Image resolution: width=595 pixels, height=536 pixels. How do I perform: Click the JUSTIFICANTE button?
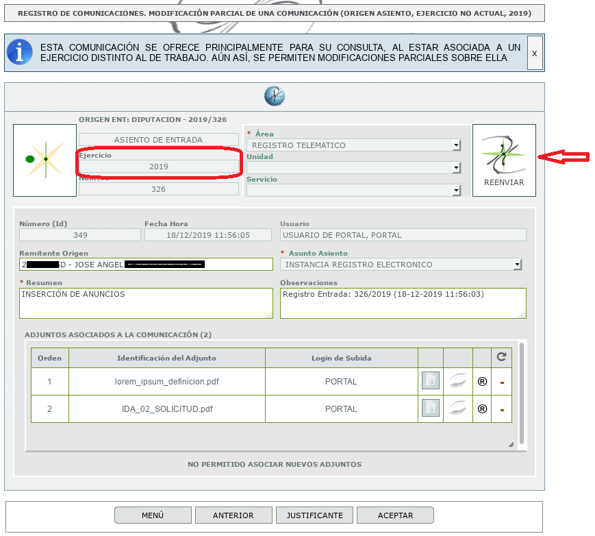coord(314,515)
